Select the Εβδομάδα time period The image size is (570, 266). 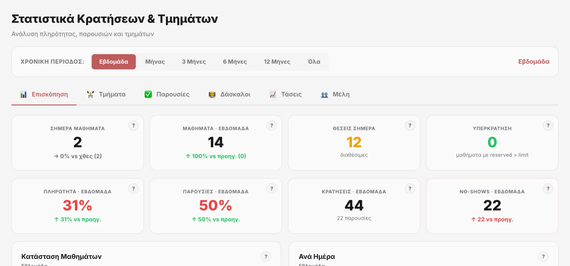point(114,62)
